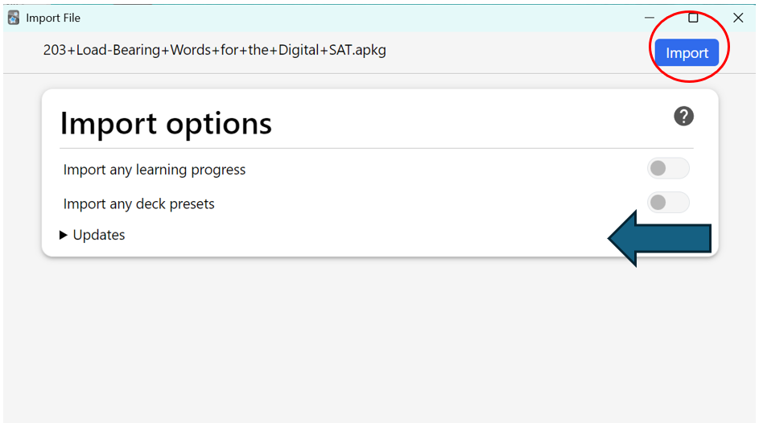Enable Import any deck presets toggle
Image resolution: width=759 pixels, height=423 pixels.
click(668, 203)
